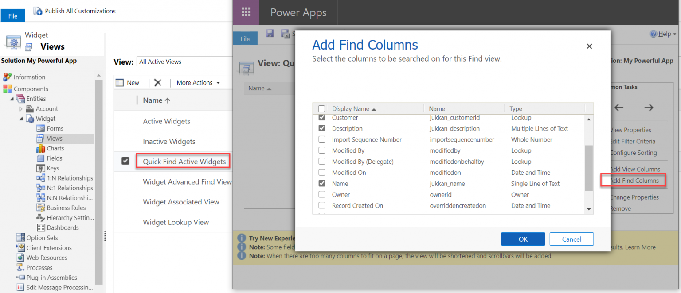Collapse the Entities tree node

point(12,99)
